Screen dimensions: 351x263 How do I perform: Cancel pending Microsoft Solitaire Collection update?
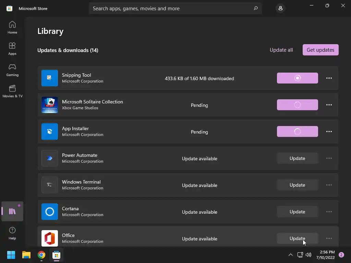click(297, 105)
